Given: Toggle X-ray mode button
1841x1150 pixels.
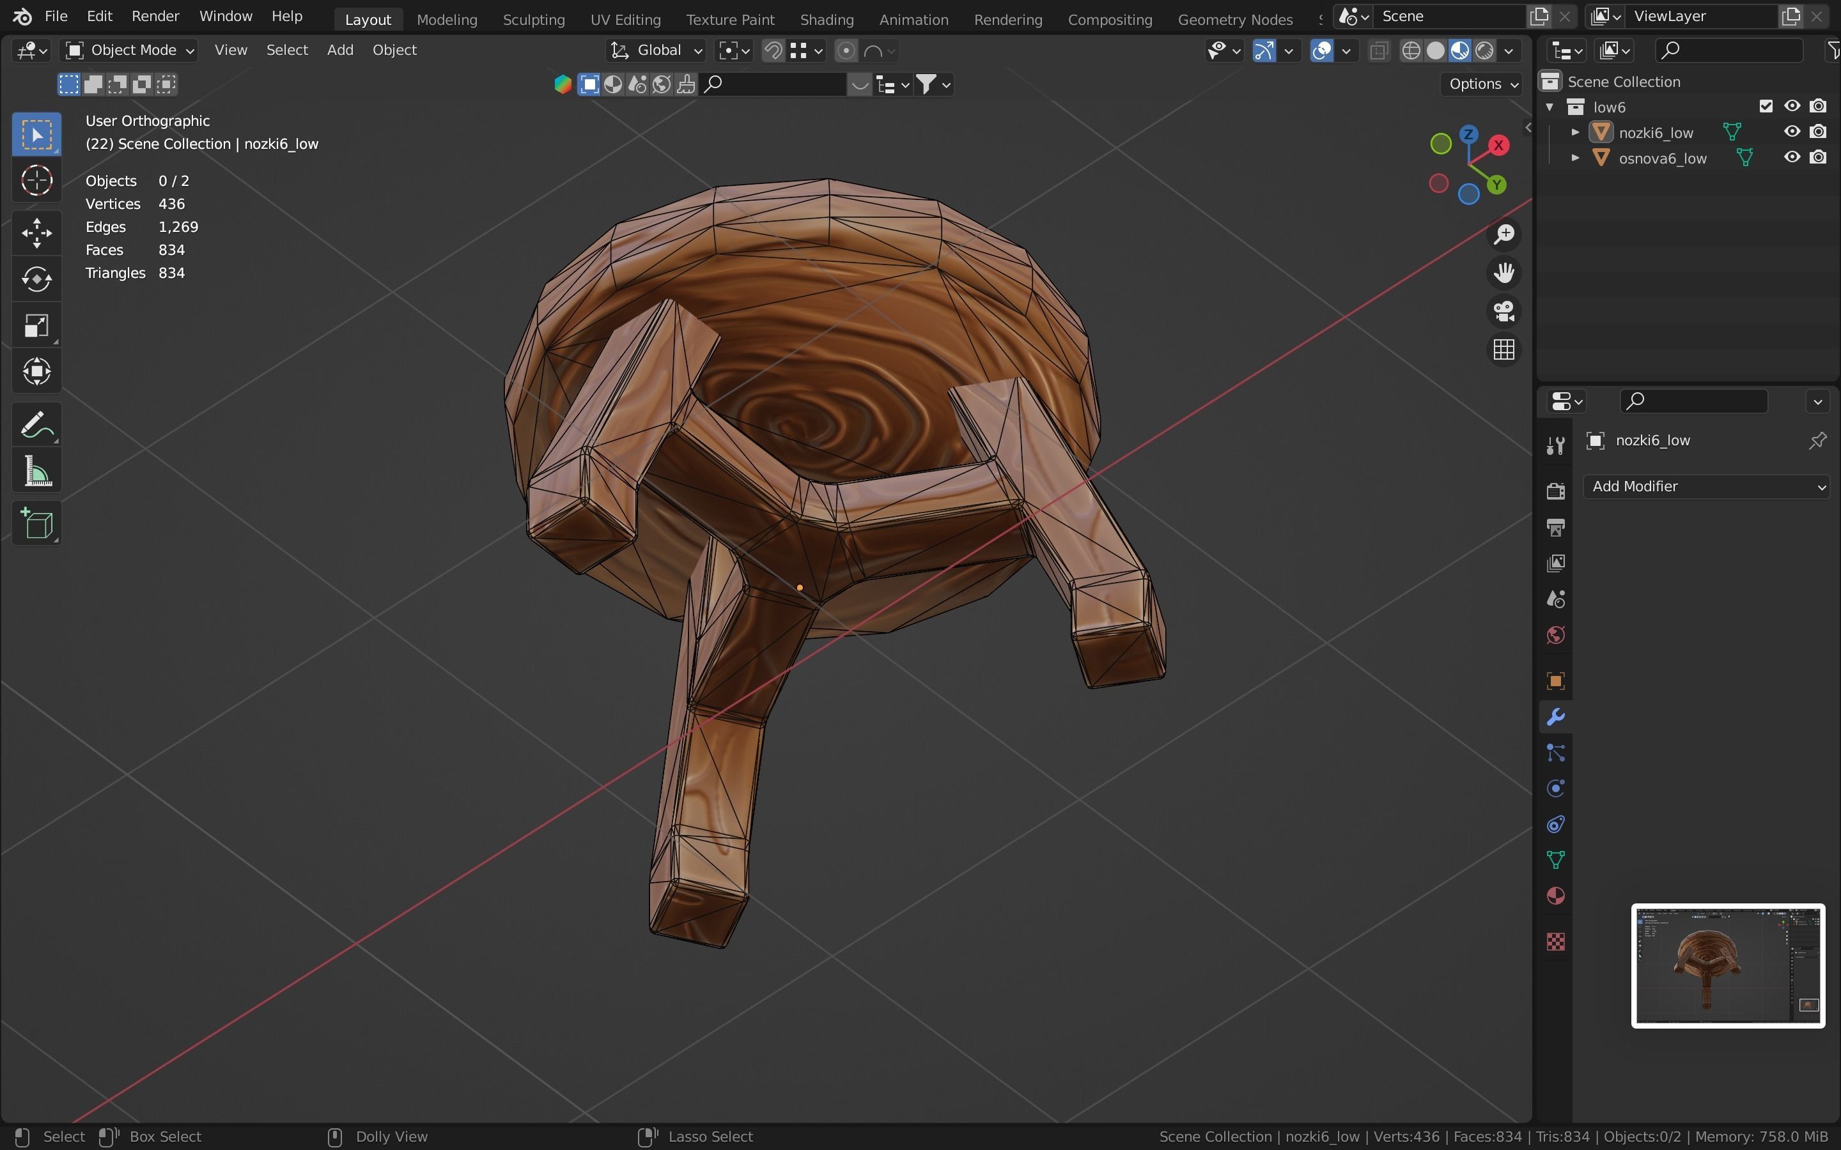Looking at the screenshot, I should point(1378,50).
